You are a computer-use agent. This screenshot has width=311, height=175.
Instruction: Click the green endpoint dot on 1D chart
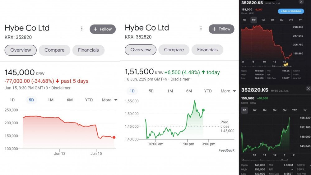coord(203,110)
